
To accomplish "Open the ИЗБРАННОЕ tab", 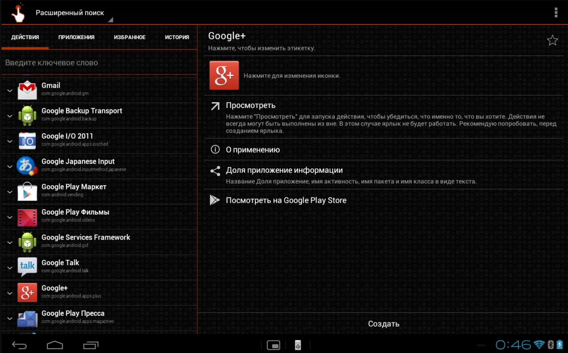I will tap(129, 37).
